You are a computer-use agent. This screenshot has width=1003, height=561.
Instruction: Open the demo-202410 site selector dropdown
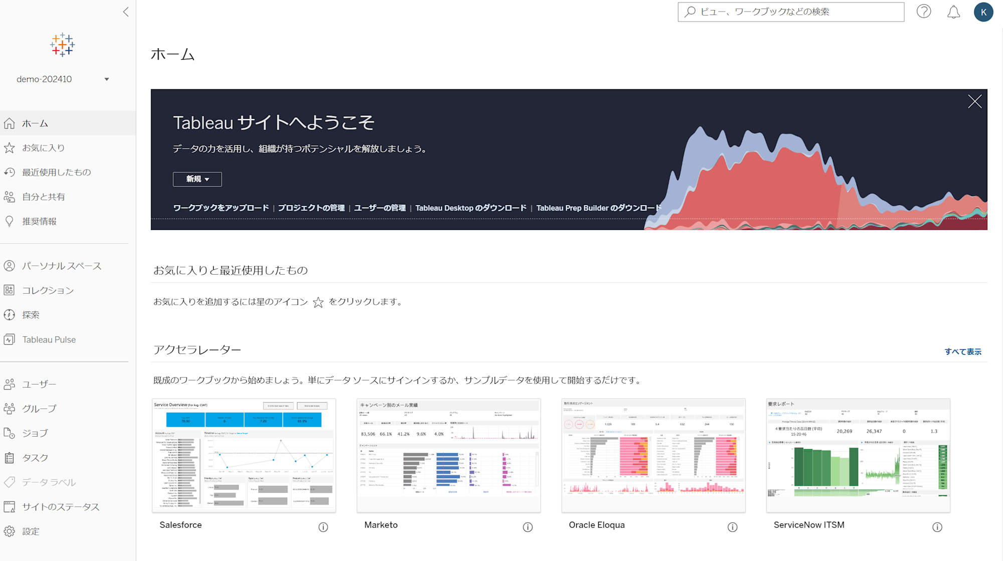pos(63,79)
